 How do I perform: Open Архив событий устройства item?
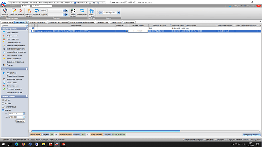pyautogui.click(x=16, y=52)
